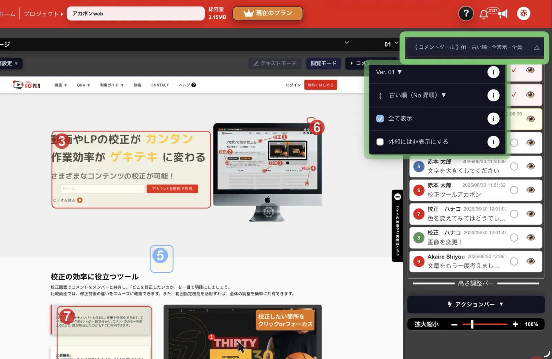Click ログイン link on the site
This screenshot has width=552, height=359.
(x=293, y=85)
